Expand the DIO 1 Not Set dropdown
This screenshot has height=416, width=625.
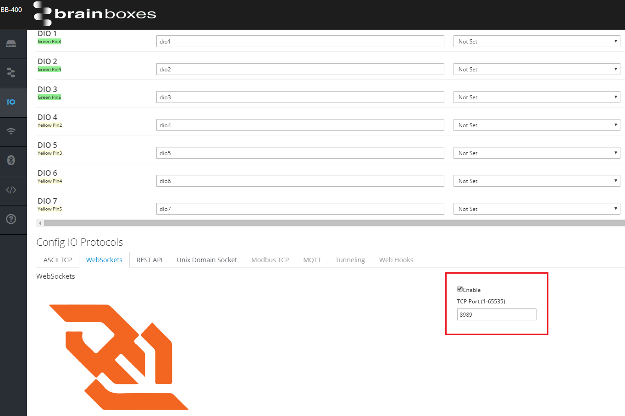[x=537, y=42]
